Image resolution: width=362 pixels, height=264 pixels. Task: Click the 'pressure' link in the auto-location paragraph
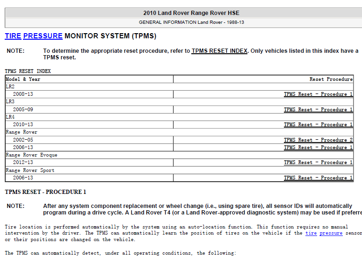[331, 233]
